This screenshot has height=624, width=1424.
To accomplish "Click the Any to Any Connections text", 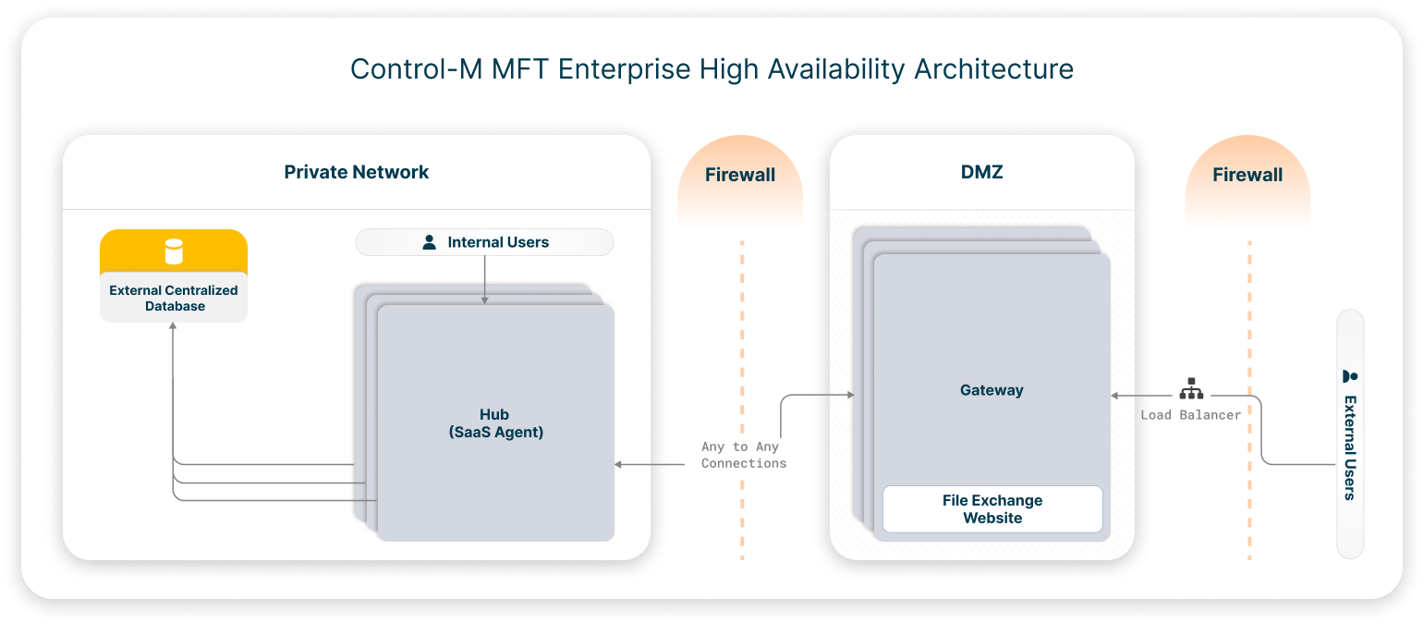I will (x=743, y=455).
